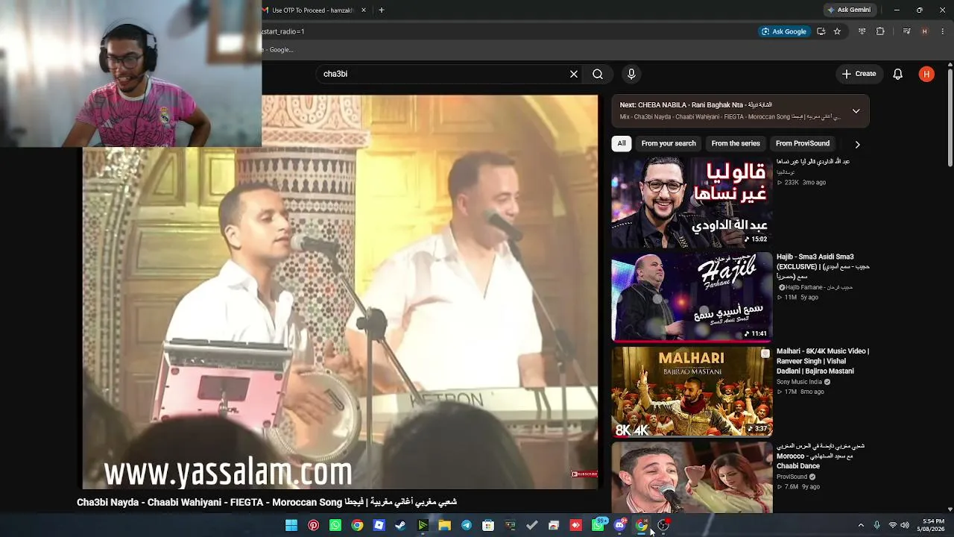954x537 pixels.
Task: Open the Windows Start menu
Action: pyautogui.click(x=291, y=525)
